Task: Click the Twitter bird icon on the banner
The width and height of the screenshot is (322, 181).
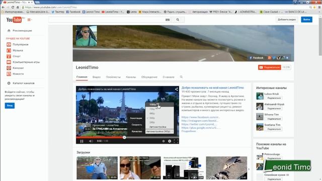Action: pyautogui.click(x=274, y=58)
